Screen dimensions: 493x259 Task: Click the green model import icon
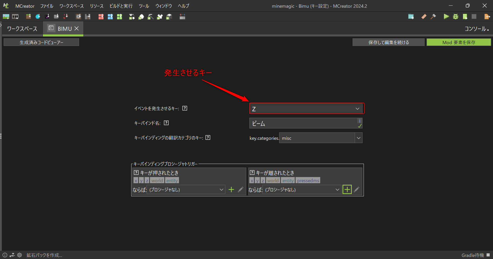pyautogui.click(x=119, y=17)
